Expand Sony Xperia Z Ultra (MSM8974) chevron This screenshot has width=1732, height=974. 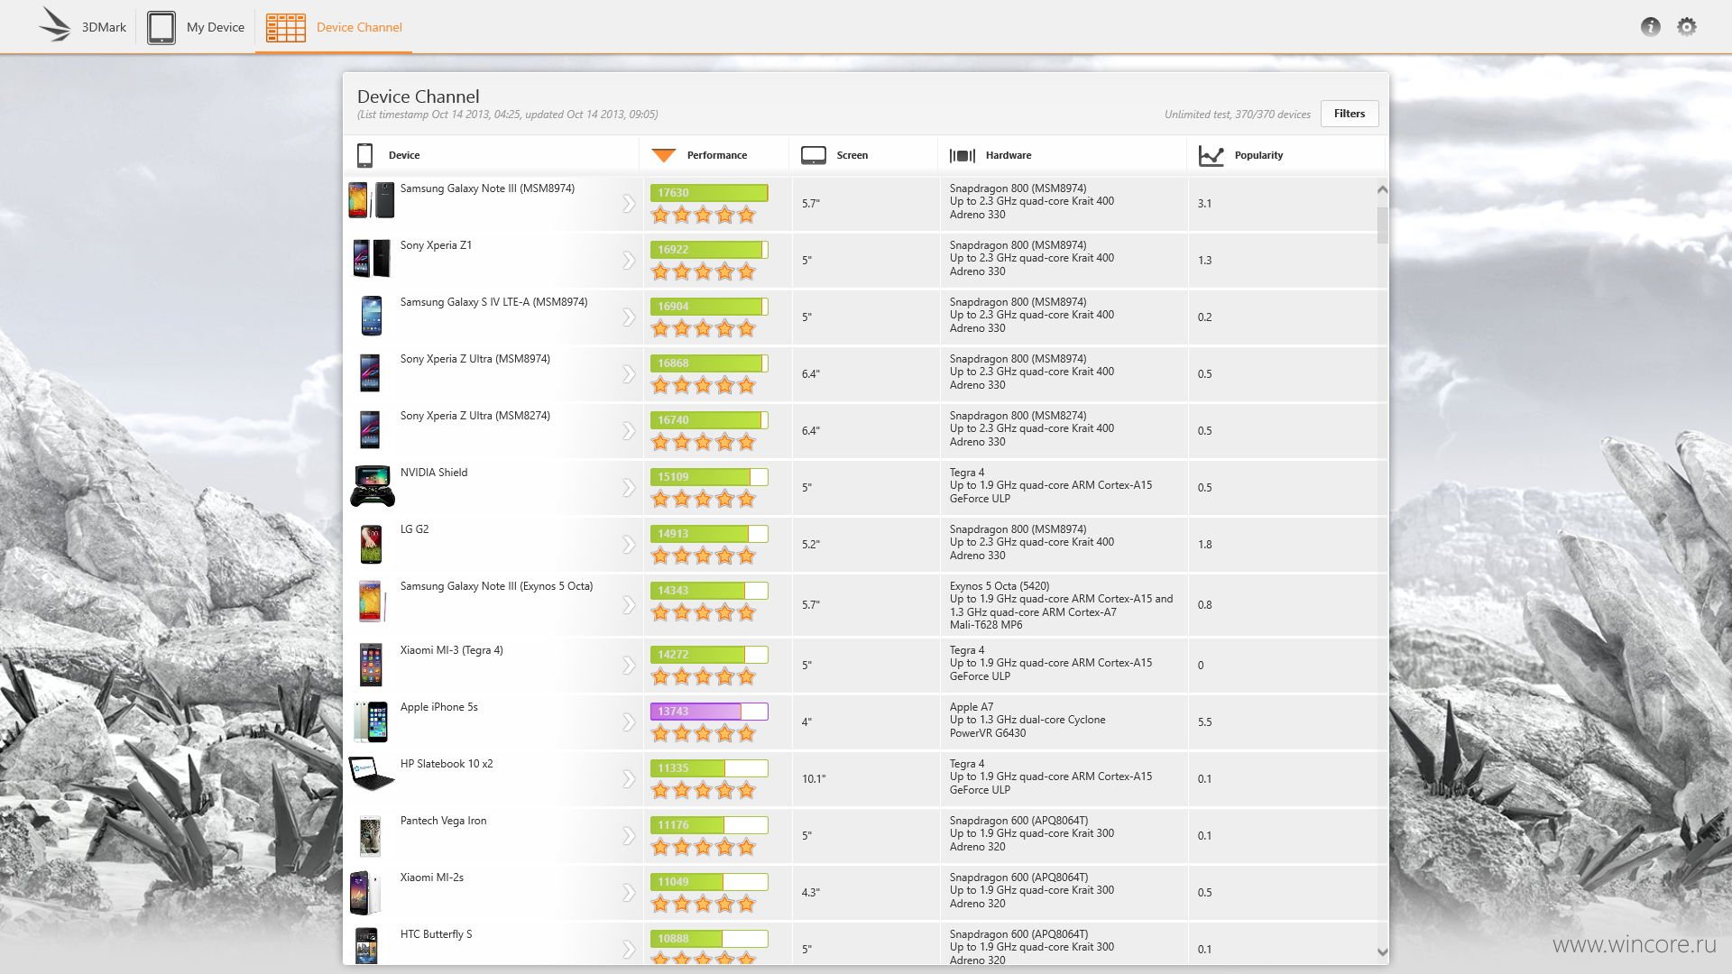pyautogui.click(x=629, y=374)
